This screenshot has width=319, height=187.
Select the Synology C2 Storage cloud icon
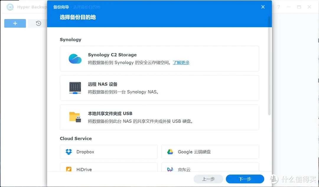click(75, 58)
